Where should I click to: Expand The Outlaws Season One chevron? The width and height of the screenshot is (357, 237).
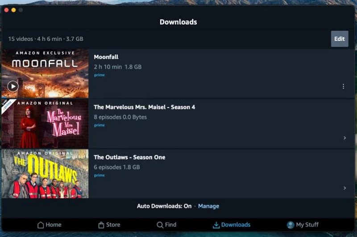click(x=345, y=188)
